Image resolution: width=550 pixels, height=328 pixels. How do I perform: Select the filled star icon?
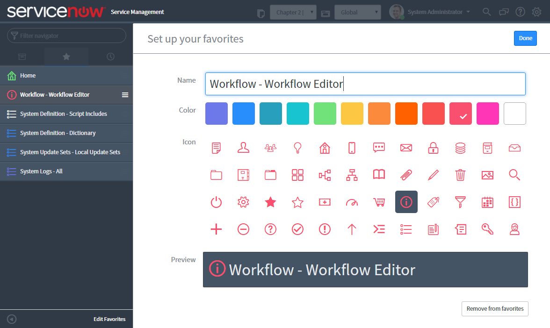click(270, 202)
